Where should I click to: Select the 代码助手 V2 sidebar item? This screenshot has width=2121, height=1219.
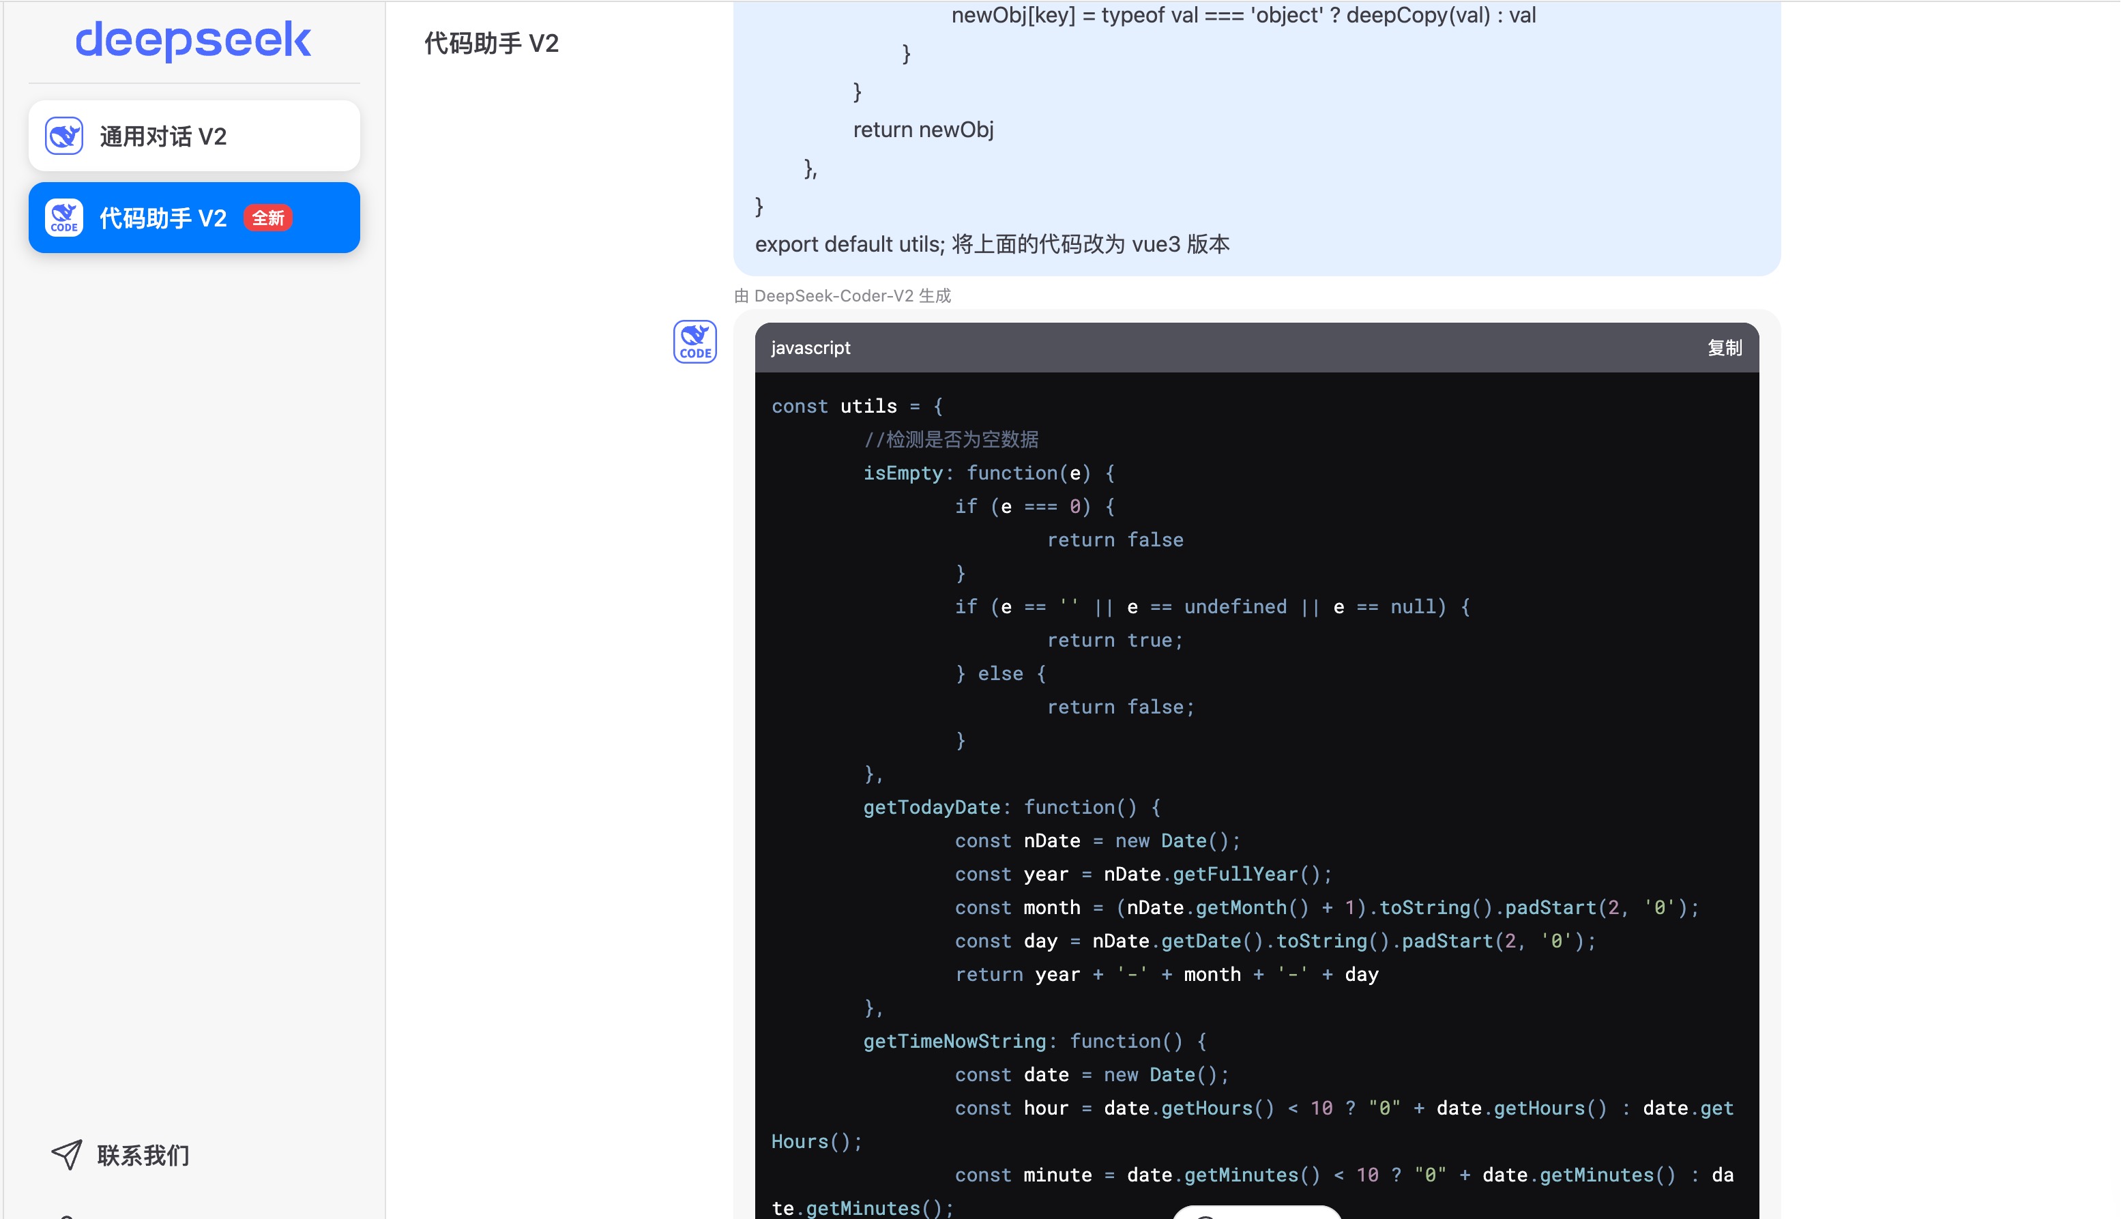click(x=163, y=218)
